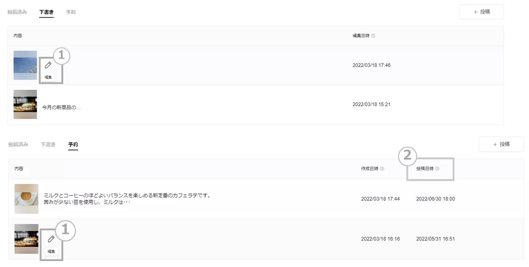Click the pencil edit icon on the 17:46 draft
This screenshot has height=267, width=529.
click(48, 65)
